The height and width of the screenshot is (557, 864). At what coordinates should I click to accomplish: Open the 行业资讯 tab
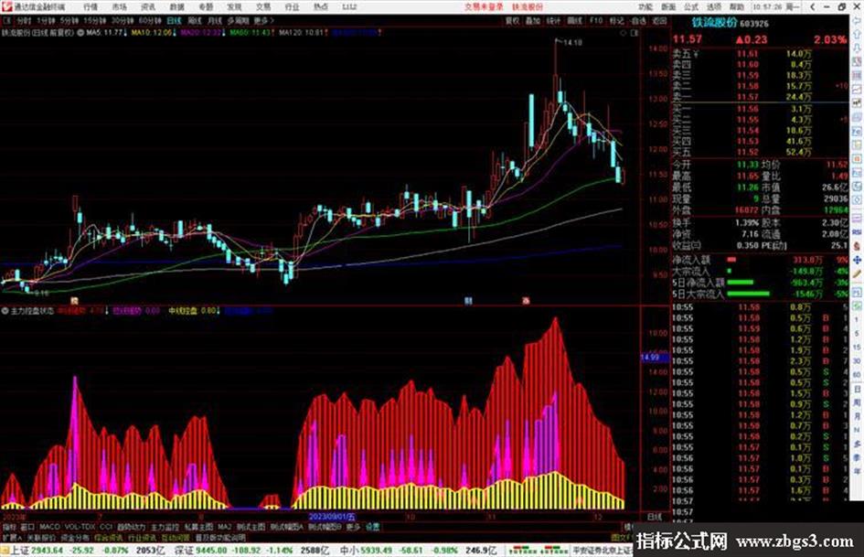coord(143,538)
